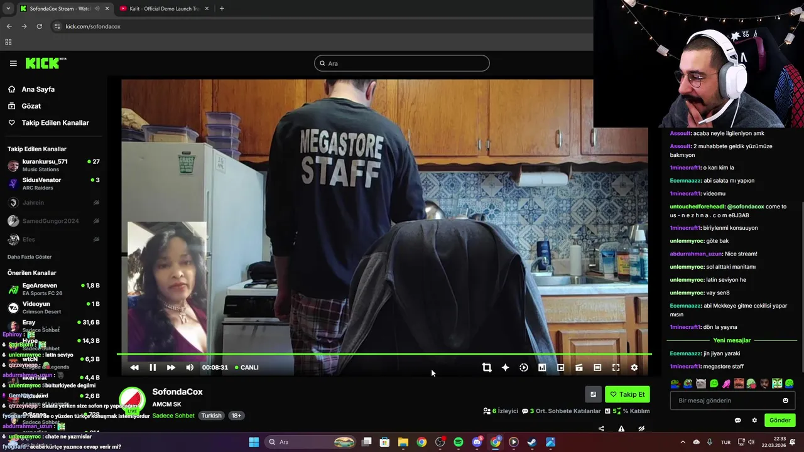Open Takip Edilen Kanallar page
Viewport: 804px width, 452px height.
[x=48, y=122]
